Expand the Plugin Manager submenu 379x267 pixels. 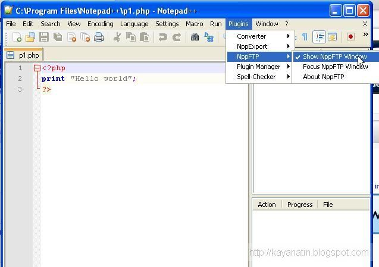pos(259,67)
